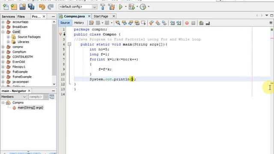Minimize the Navigator panel

[53, 91]
